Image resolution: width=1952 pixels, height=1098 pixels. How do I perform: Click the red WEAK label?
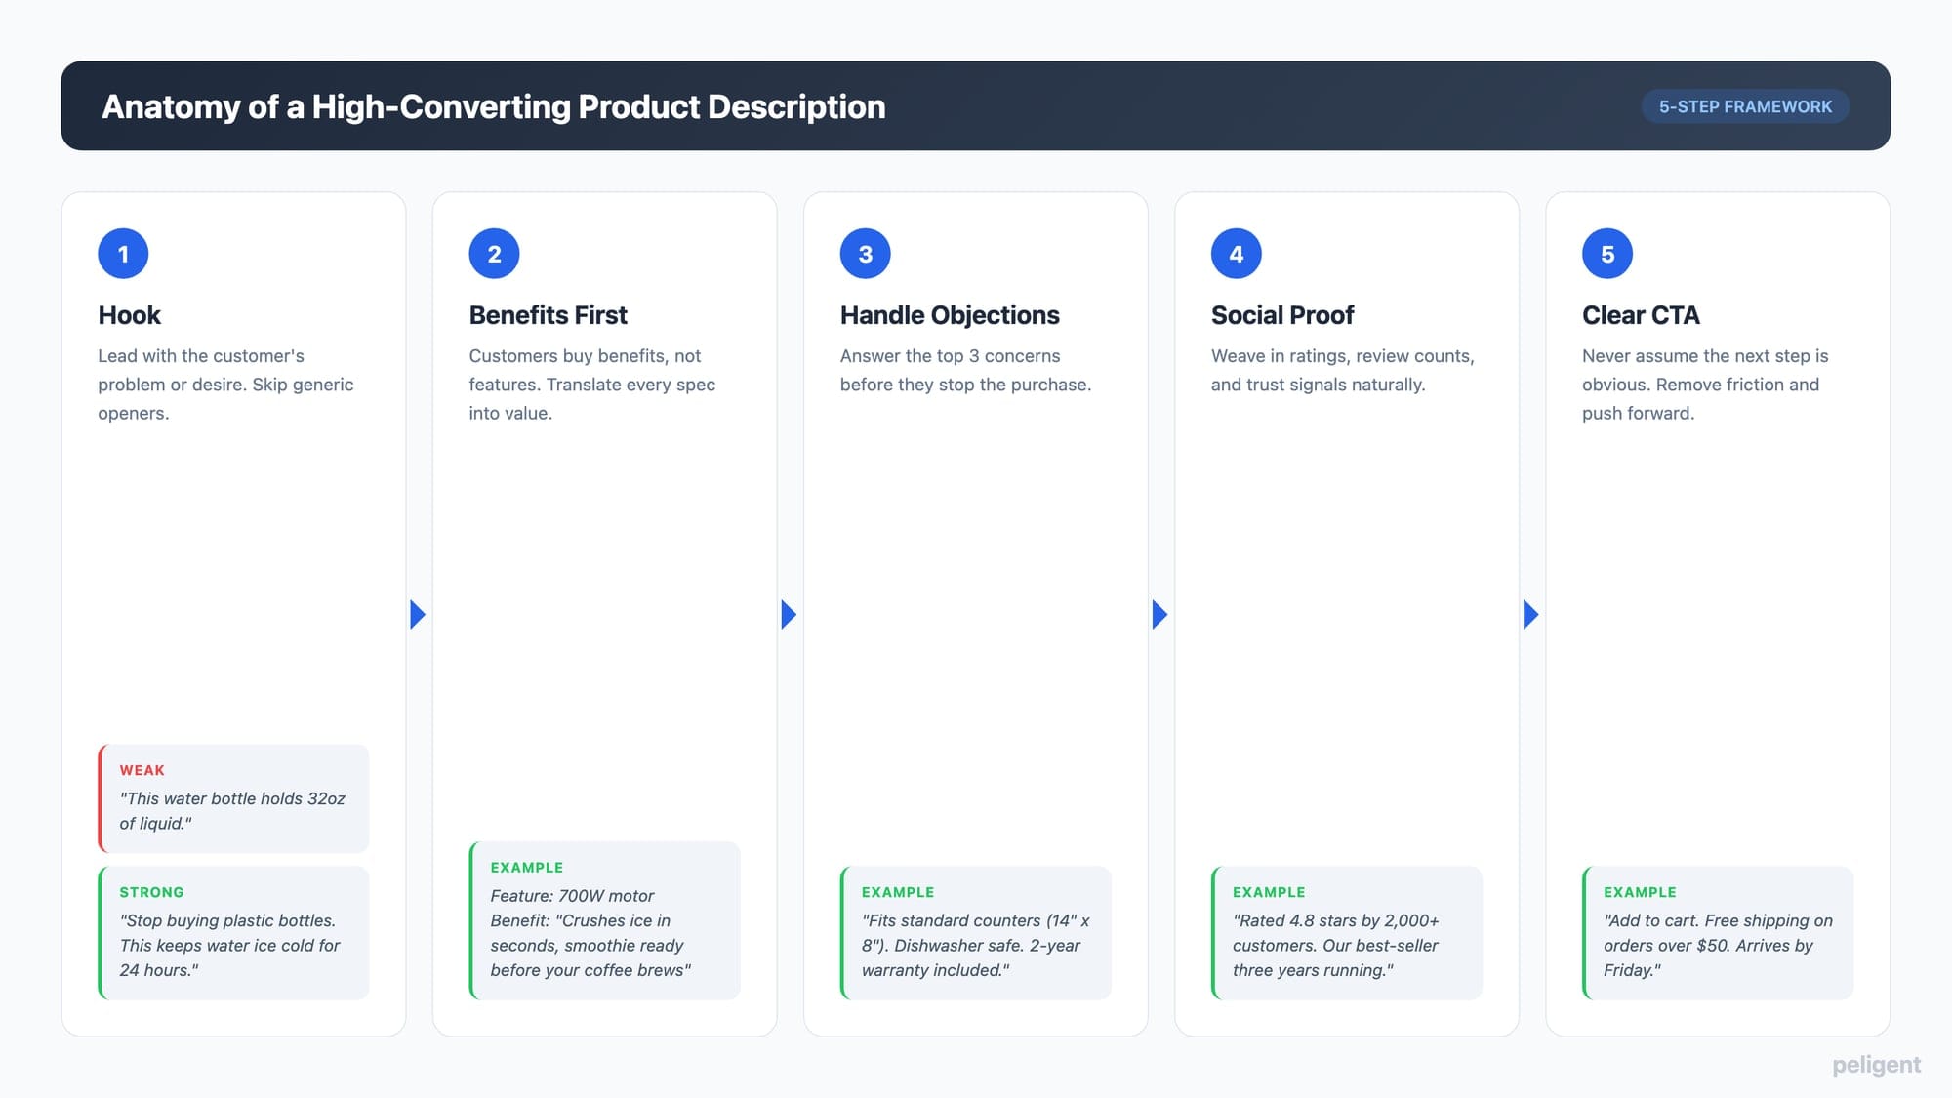142,770
